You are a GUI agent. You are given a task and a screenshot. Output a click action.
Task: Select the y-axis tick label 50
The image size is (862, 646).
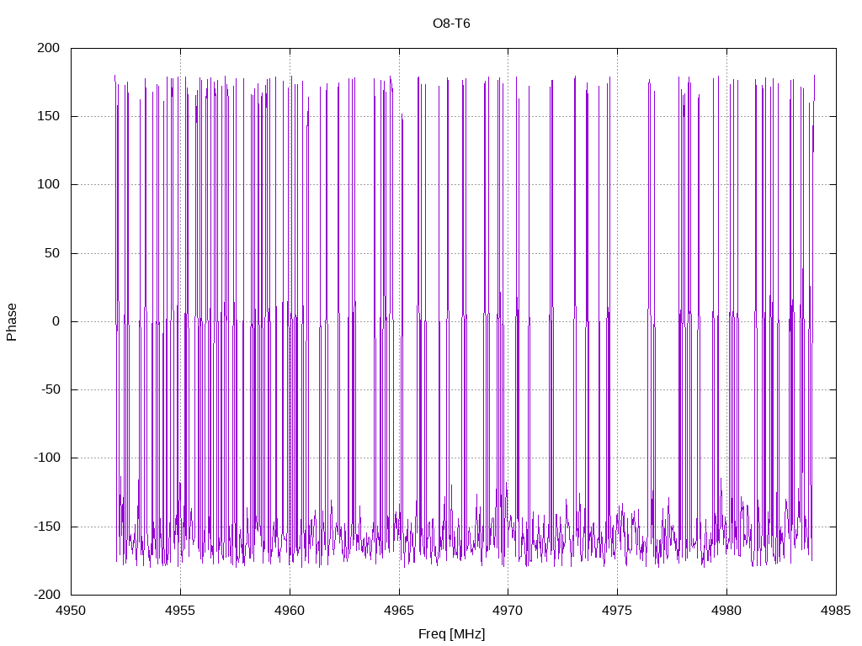tap(52, 253)
